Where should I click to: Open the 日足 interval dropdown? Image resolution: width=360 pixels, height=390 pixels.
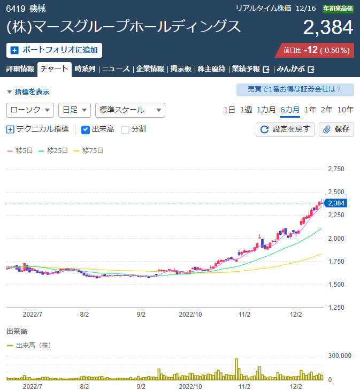click(x=74, y=110)
